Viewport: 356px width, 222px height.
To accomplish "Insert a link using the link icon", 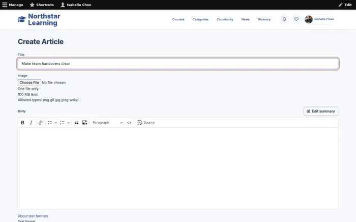I will (40, 123).
